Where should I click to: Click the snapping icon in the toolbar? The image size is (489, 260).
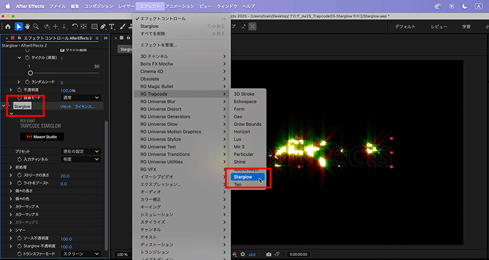pos(252,26)
